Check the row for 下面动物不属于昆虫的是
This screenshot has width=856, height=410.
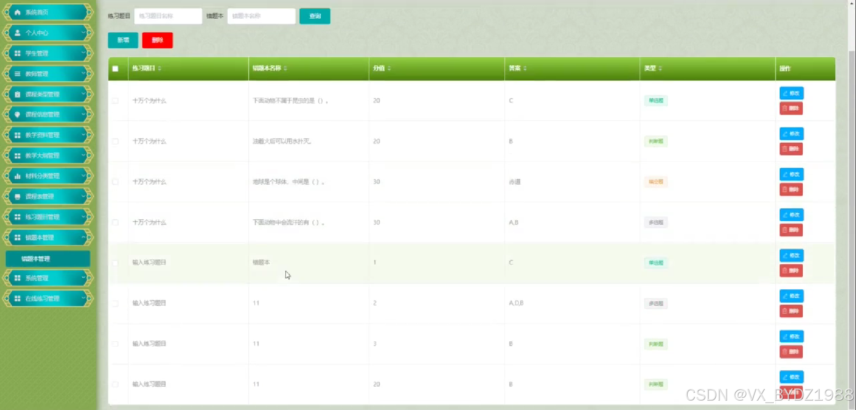[115, 101]
